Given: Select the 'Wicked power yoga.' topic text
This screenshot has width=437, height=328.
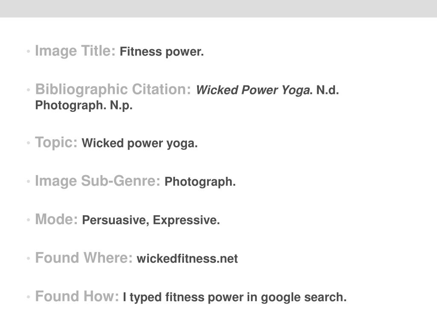Looking at the screenshot, I should point(140,143).
